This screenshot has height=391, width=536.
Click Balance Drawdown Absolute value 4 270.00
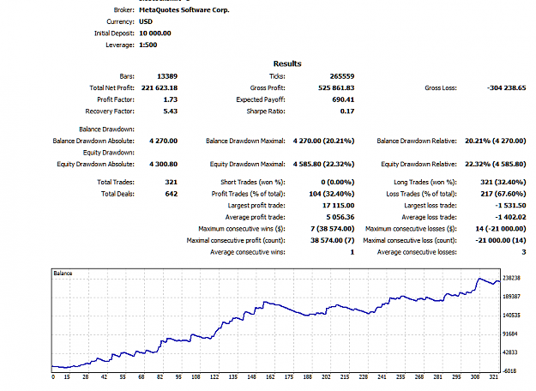164,141
